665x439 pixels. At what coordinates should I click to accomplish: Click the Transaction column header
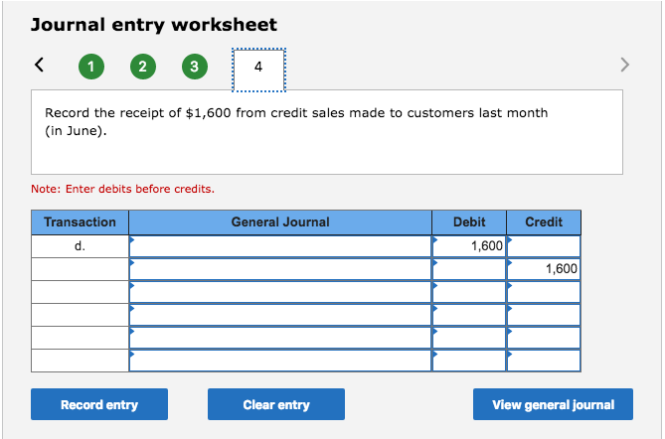[x=80, y=222]
